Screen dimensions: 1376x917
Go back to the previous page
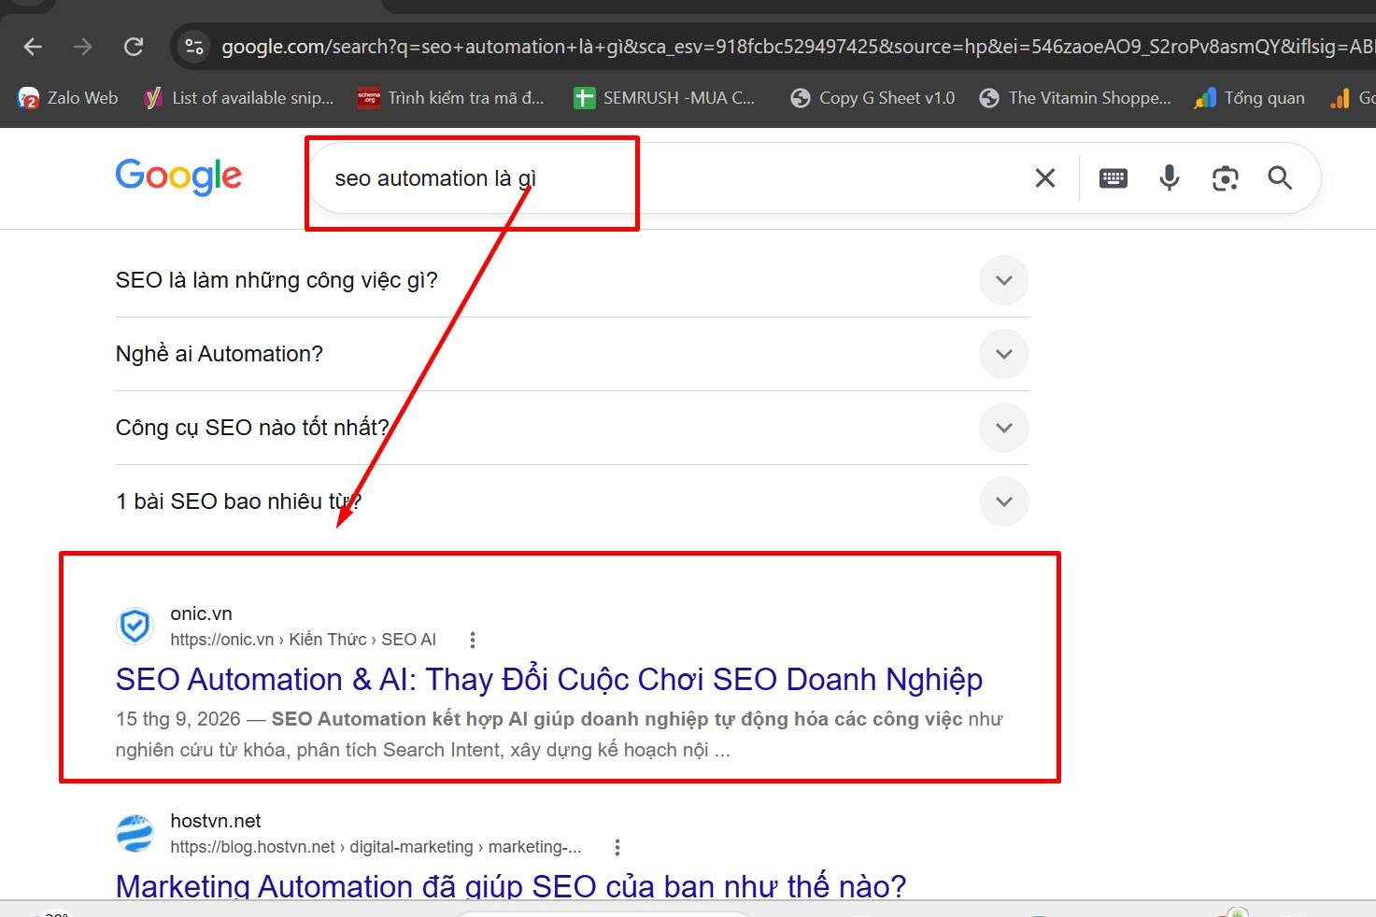coord(34,47)
